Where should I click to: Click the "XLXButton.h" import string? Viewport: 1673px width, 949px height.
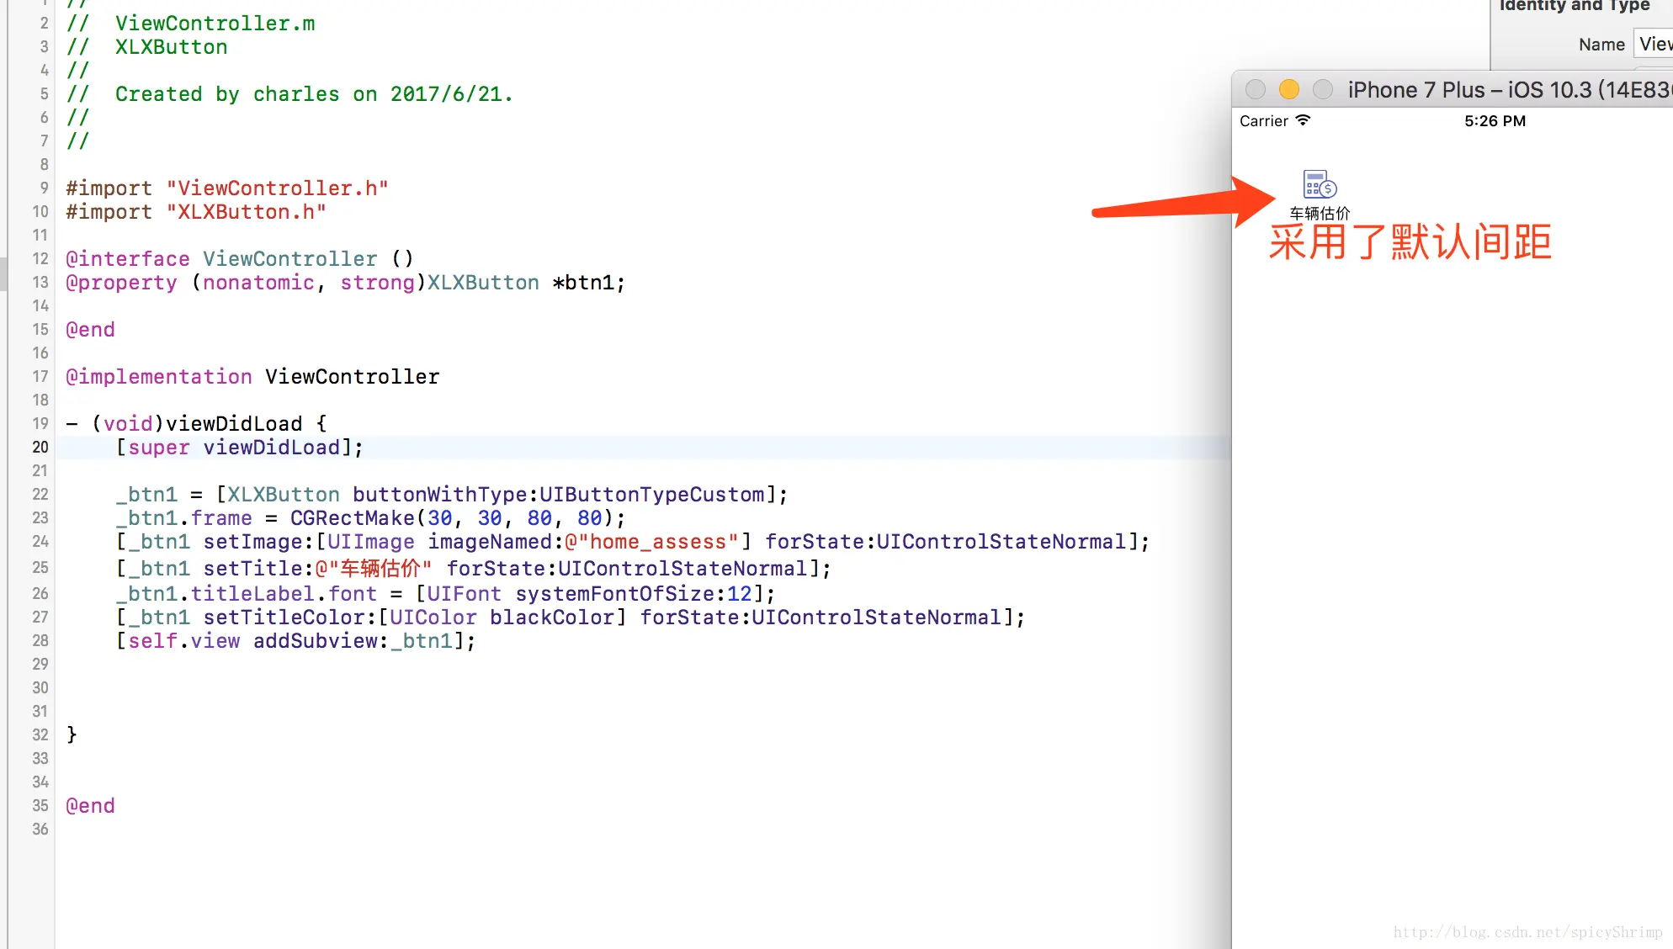click(x=246, y=212)
